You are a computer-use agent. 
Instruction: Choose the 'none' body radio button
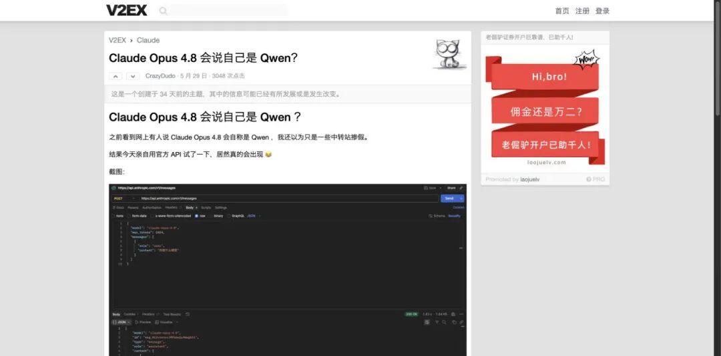113,216
